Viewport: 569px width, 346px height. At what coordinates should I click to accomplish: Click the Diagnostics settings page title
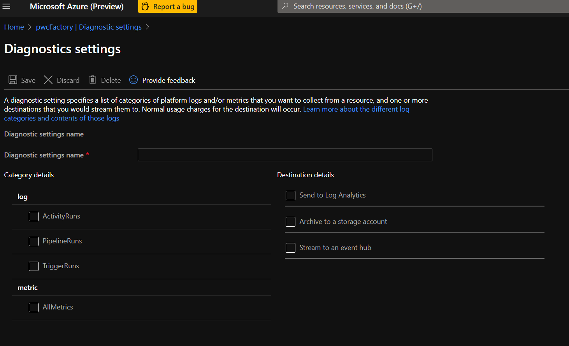pos(62,49)
